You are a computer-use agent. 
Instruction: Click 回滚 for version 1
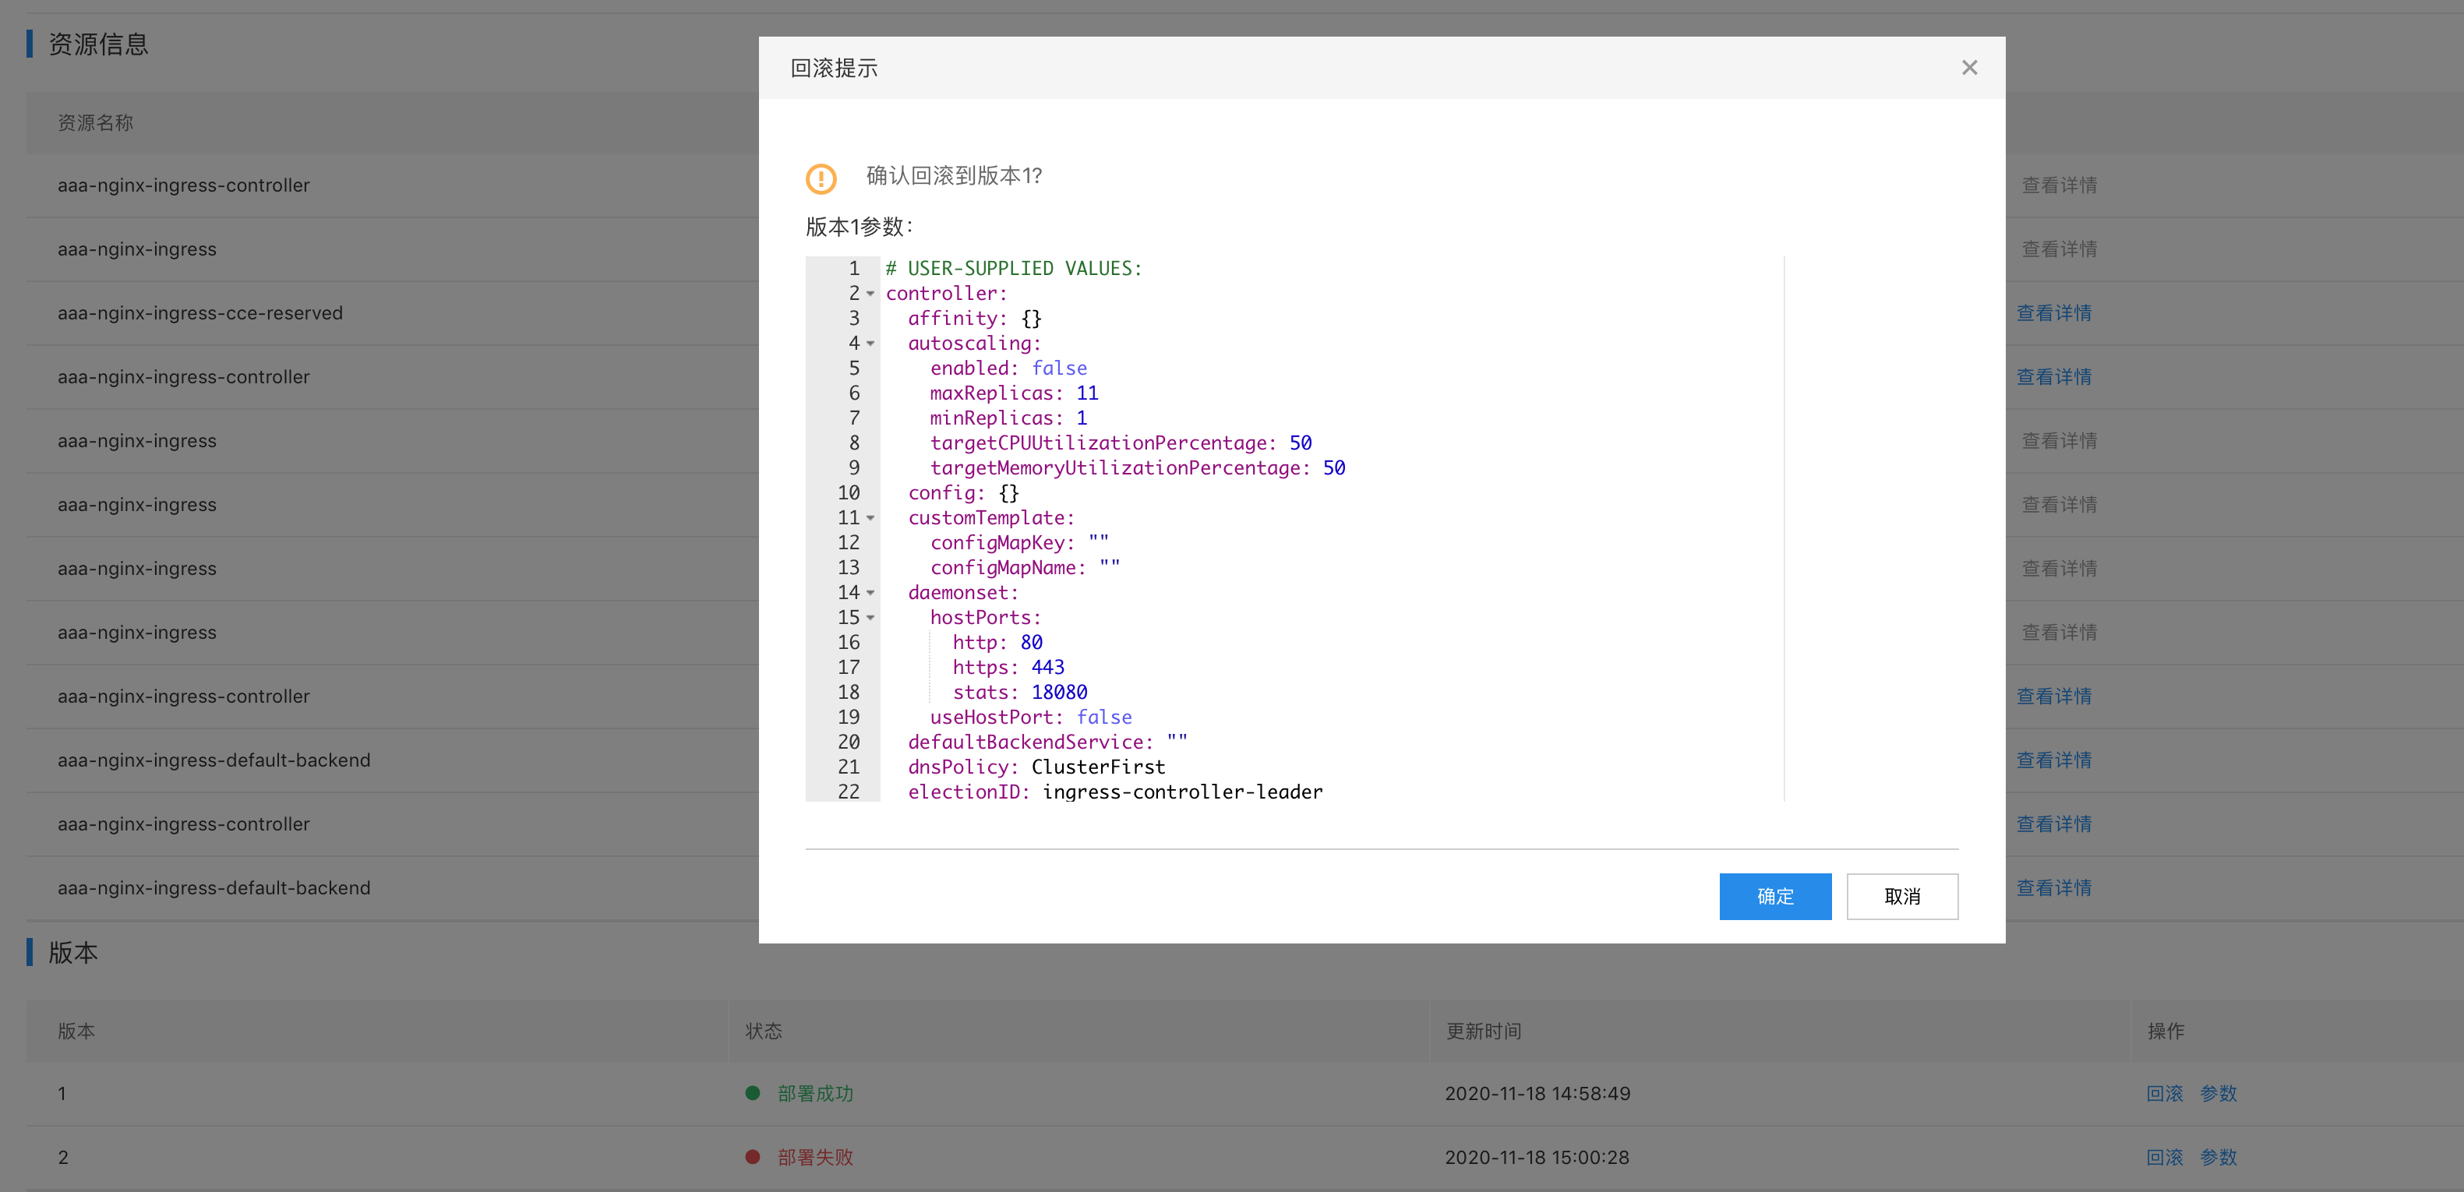[2165, 1094]
